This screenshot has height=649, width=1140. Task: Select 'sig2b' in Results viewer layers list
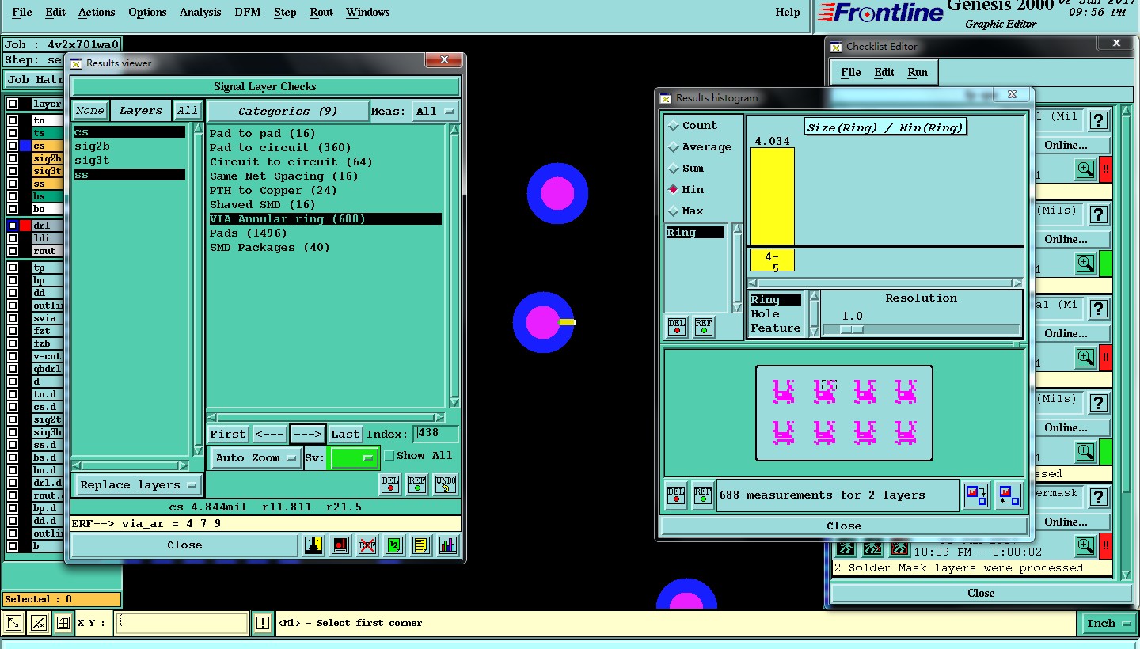[x=92, y=146]
